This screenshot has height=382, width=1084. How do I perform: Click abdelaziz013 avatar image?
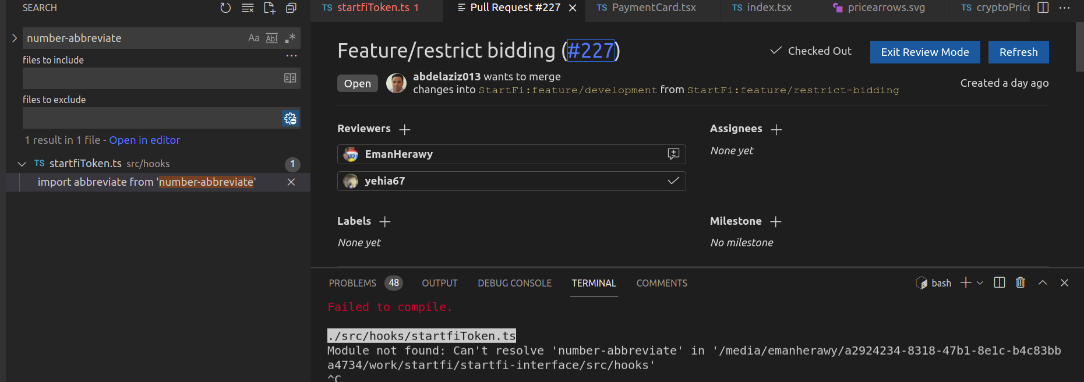click(396, 83)
